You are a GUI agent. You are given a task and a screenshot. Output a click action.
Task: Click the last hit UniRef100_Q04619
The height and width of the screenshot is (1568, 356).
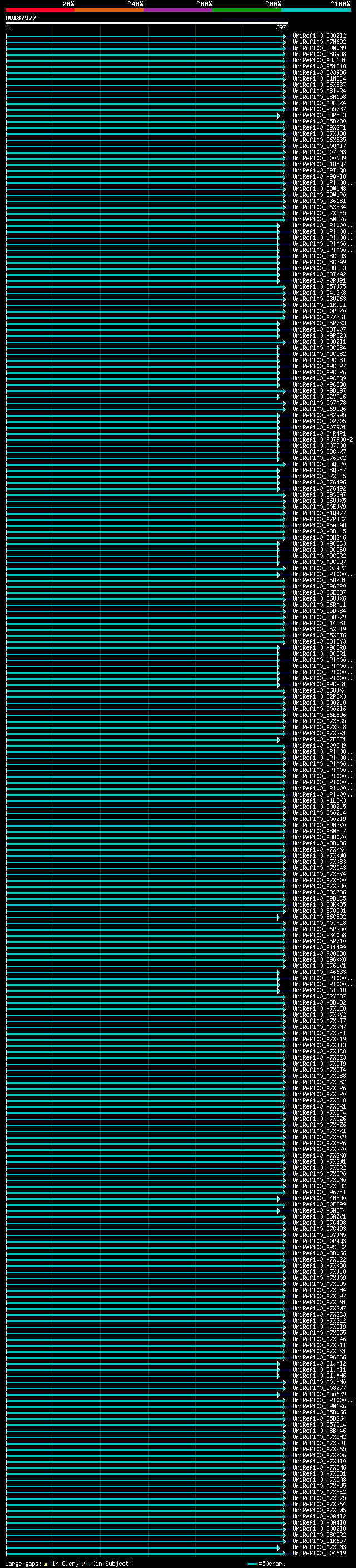tap(319, 1553)
